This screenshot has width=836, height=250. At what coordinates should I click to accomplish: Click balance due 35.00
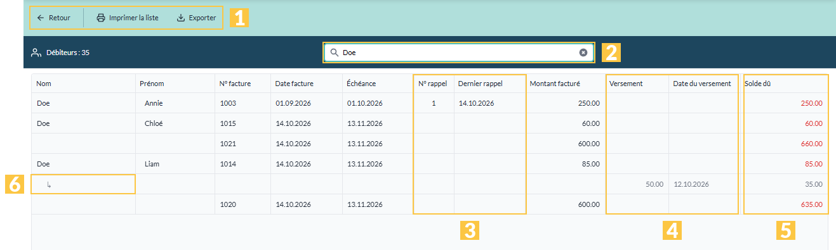[813, 184]
